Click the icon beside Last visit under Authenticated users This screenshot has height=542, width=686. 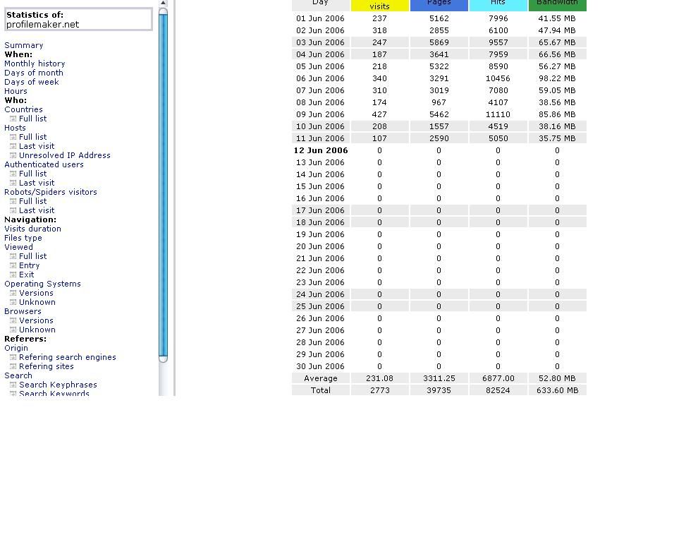coord(13,183)
